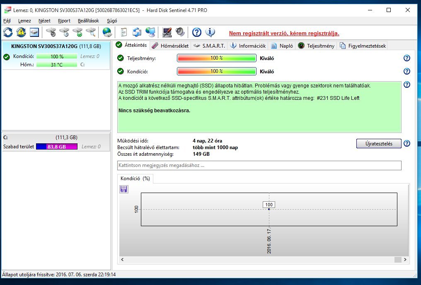
Task: Click the Nincs szükség beavatkozásra message
Action: (155, 111)
